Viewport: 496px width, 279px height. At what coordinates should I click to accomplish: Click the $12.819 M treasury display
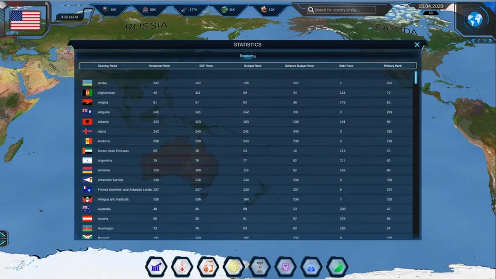tap(70, 17)
